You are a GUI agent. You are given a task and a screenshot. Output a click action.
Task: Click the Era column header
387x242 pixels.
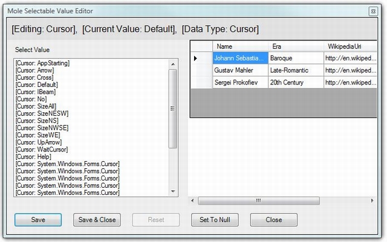(x=296, y=46)
